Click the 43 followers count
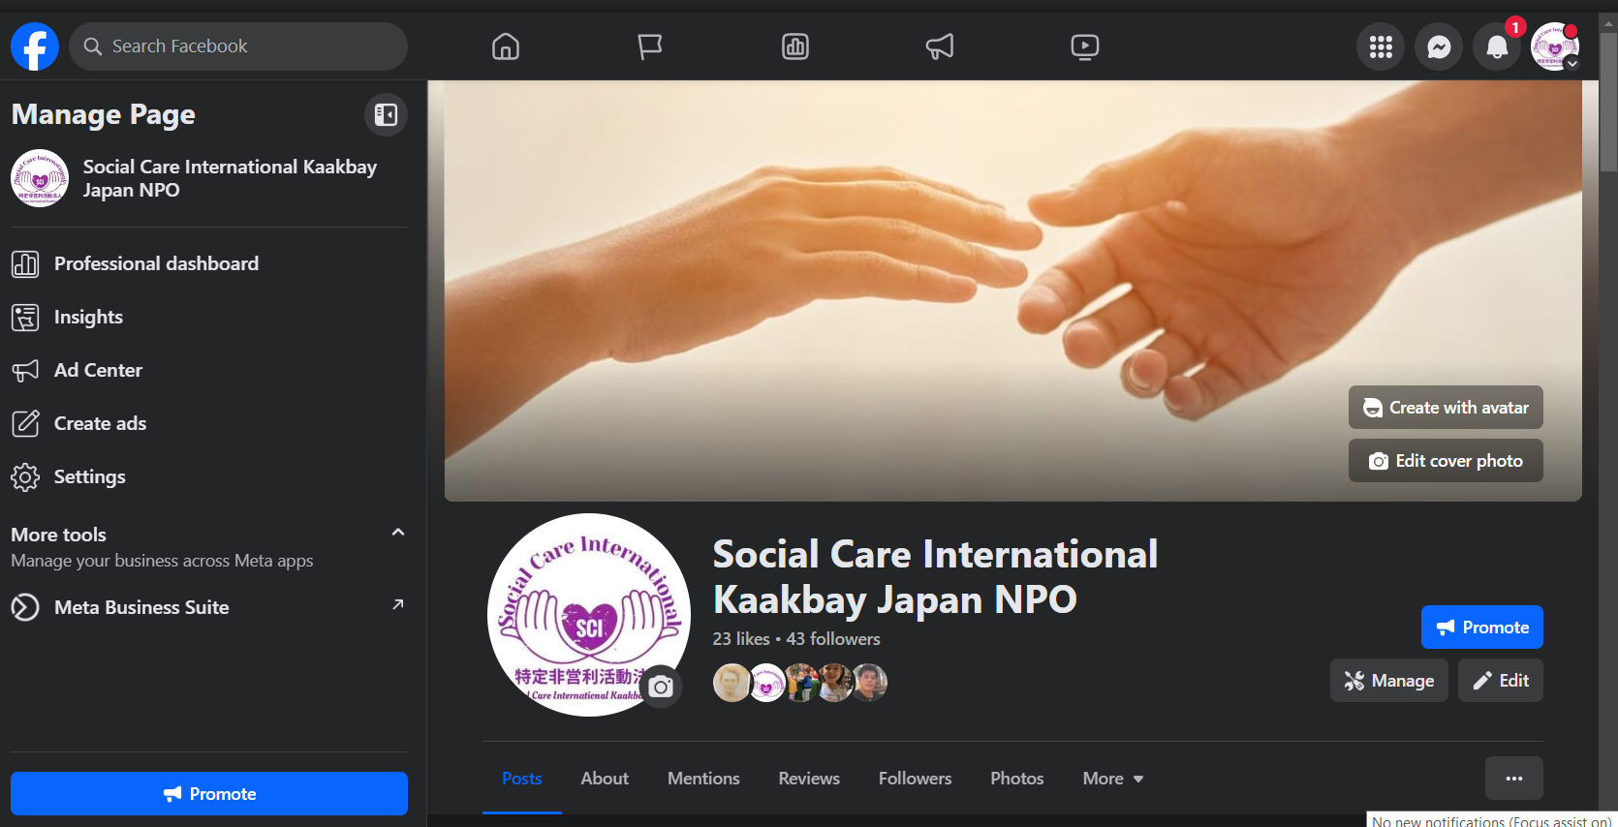 833,639
